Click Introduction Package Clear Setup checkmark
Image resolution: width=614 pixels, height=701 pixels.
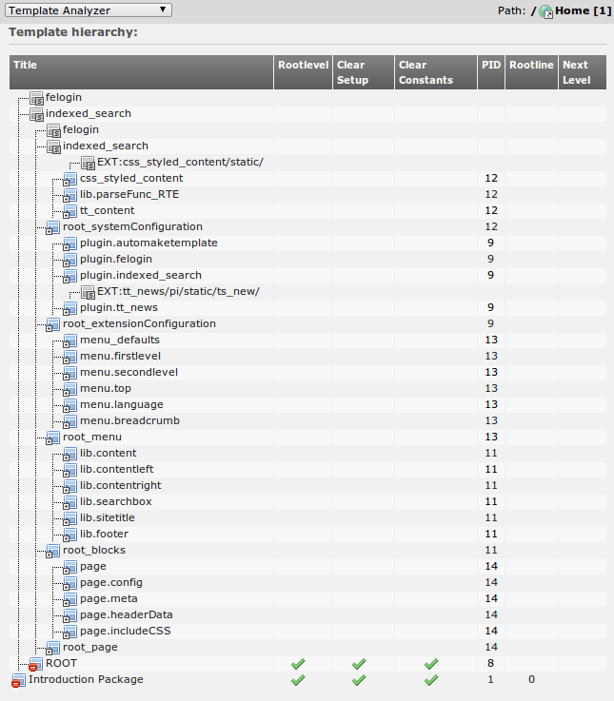[x=359, y=680]
